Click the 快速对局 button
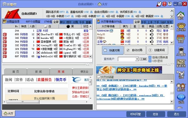The height and width of the screenshot is (118, 188). pos(113,50)
